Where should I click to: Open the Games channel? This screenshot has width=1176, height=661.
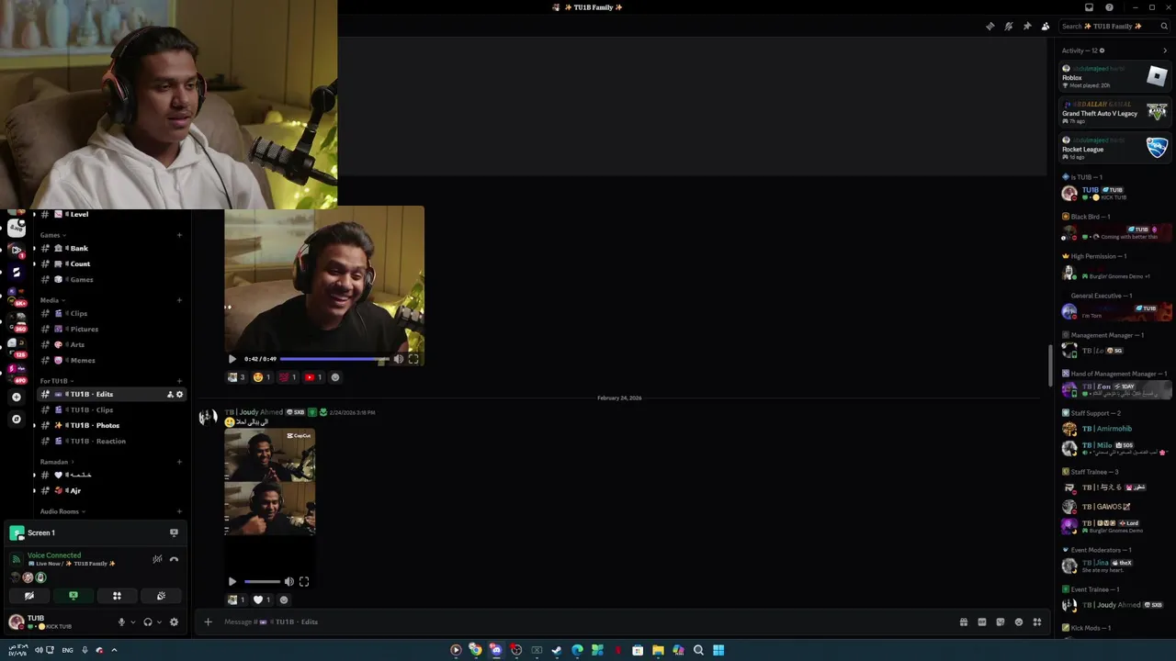tap(110, 279)
